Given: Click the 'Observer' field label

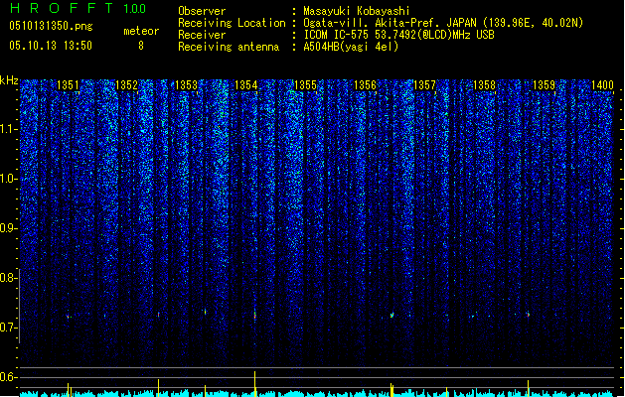Looking at the screenshot, I should pyautogui.click(x=202, y=11).
